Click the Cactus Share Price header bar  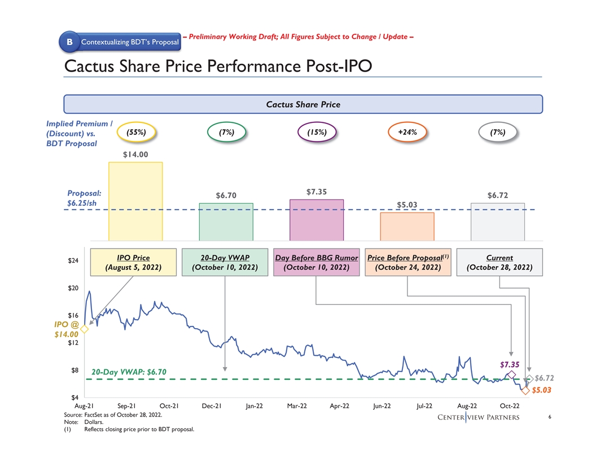(303, 104)
